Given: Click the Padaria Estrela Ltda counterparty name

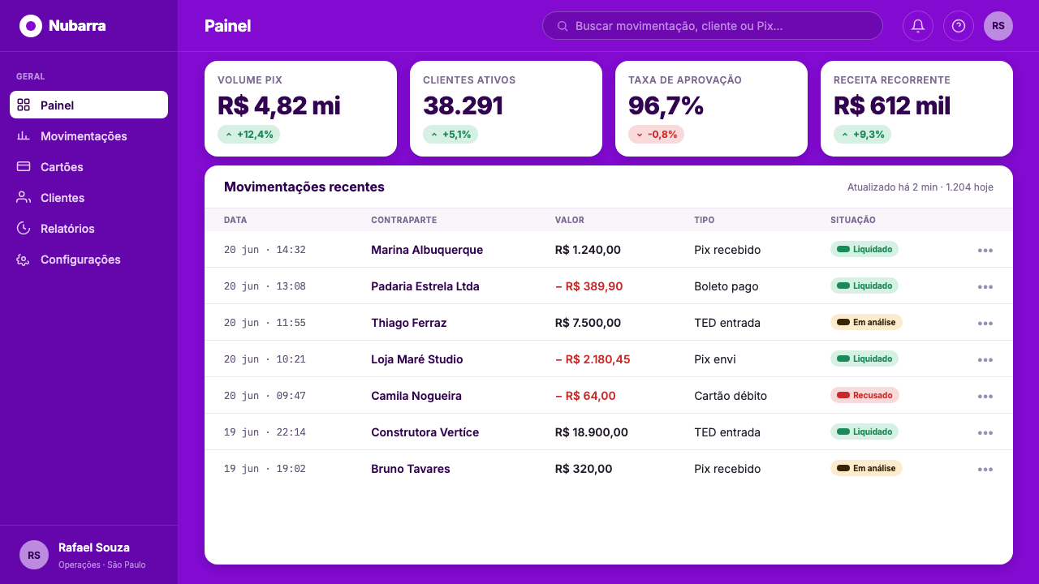Looking at the screenshot, I should tap(425, 286).
